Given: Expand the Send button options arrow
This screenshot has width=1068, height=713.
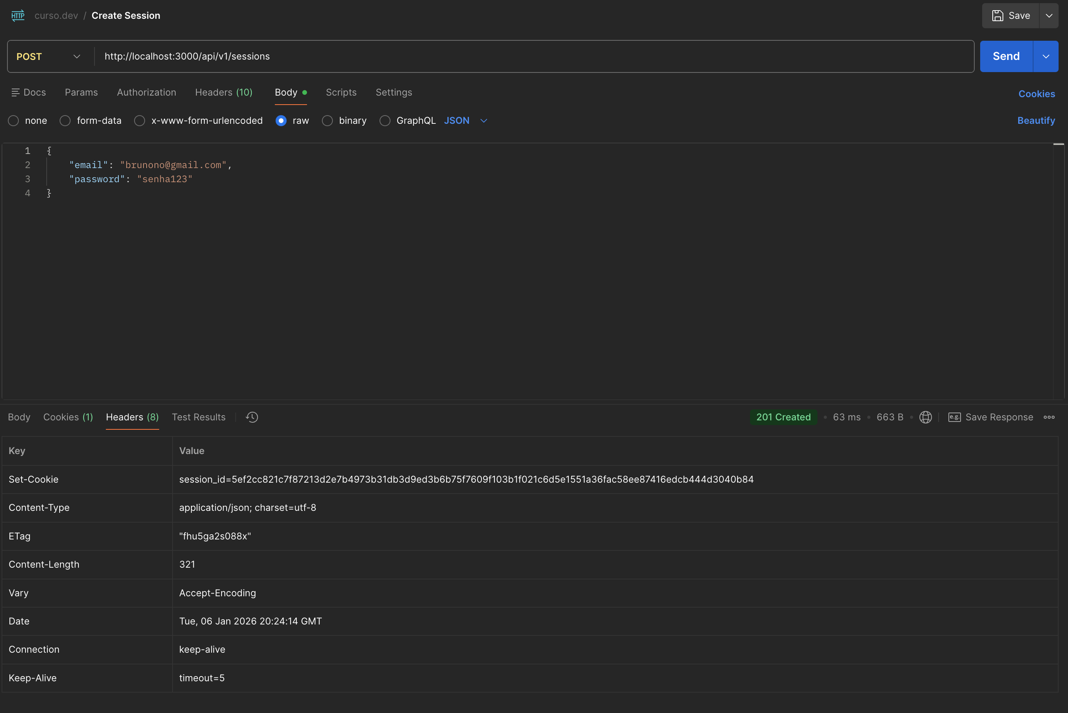Looking at the screenshot, I should pyautogui.click(x=1046, y=56).
